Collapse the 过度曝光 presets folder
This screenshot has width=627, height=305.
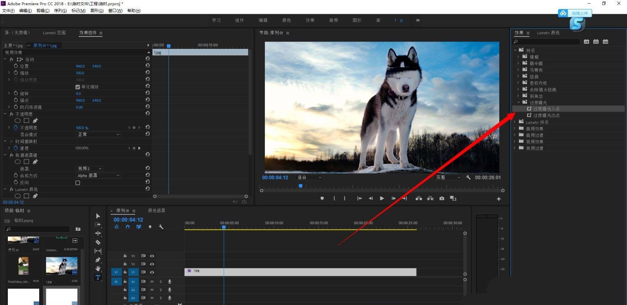tap(519, 102)
